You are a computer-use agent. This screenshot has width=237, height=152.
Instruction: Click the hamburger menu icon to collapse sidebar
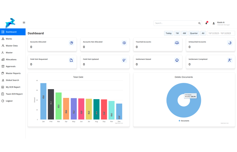[24, 23]
